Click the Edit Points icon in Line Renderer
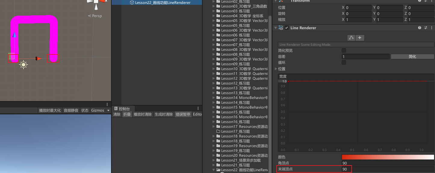 (x=351, y=38)
